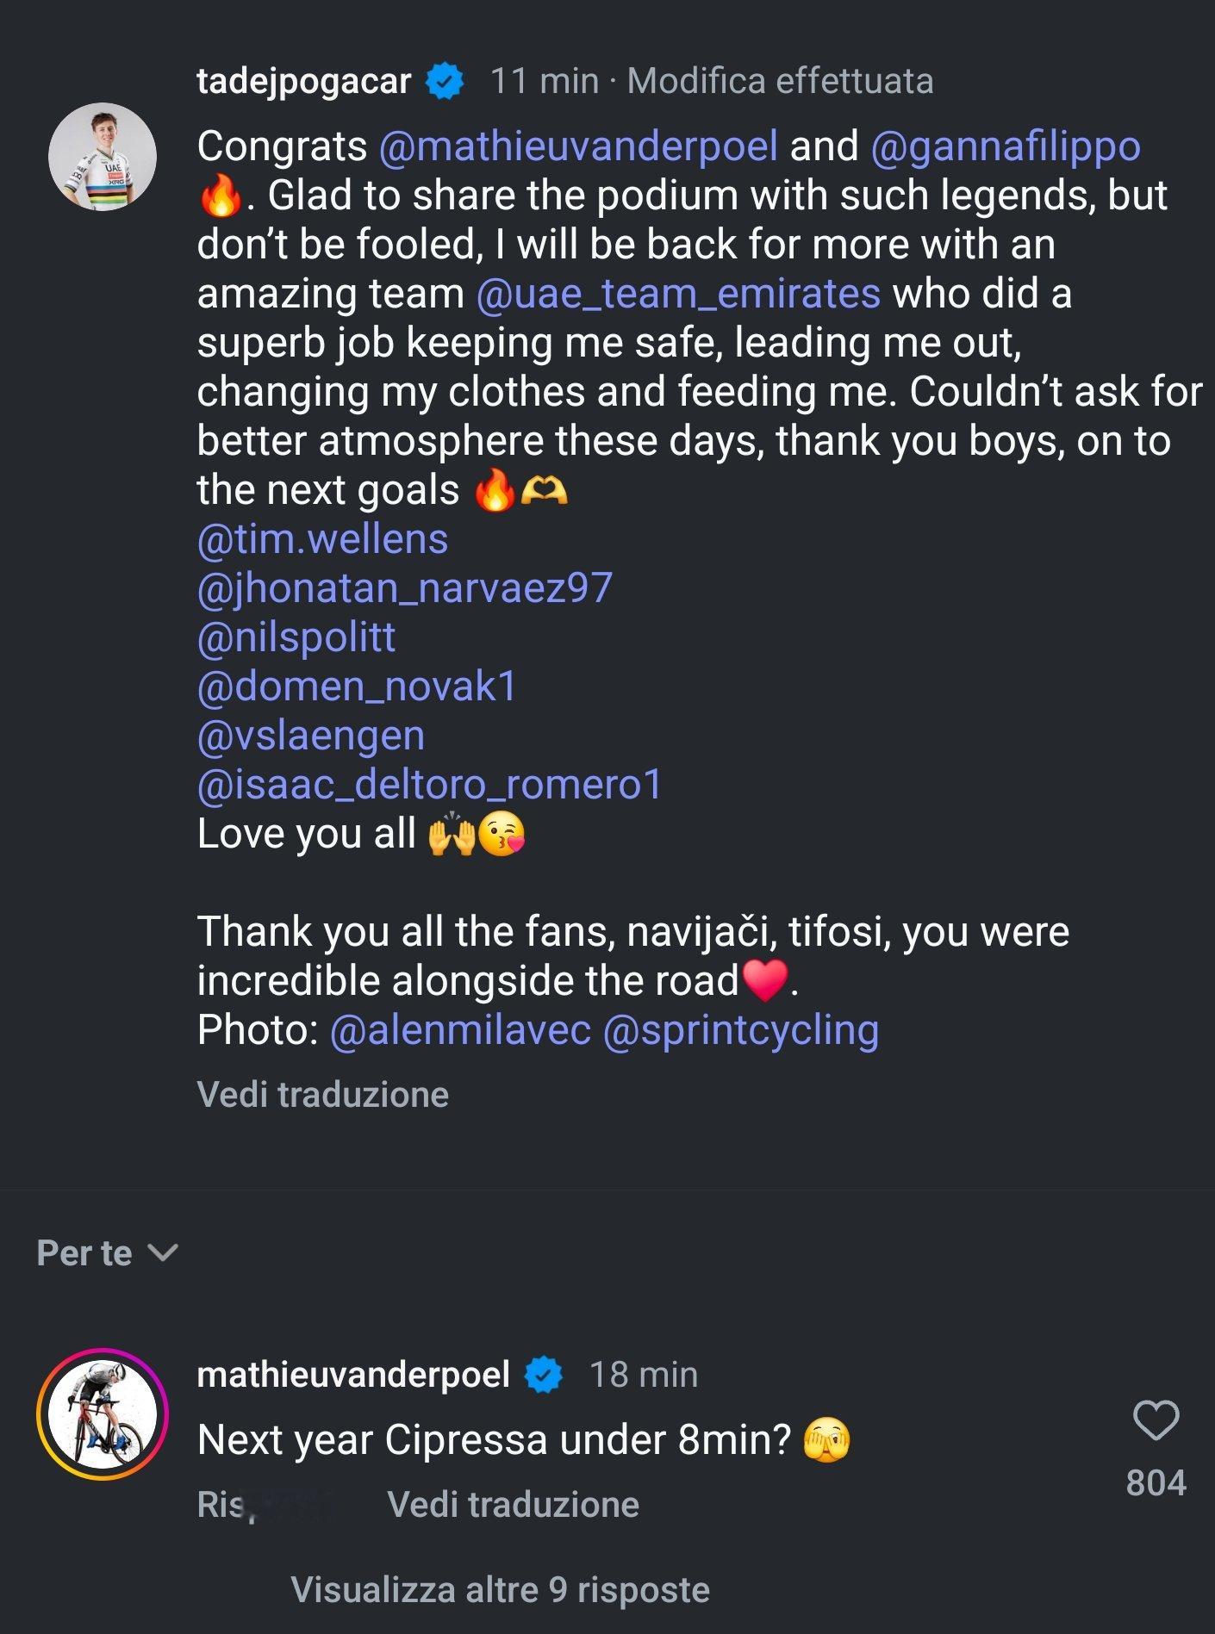Open tadejpogacar's profile picture
1215x1634 pixels.
tap(103, 157)
